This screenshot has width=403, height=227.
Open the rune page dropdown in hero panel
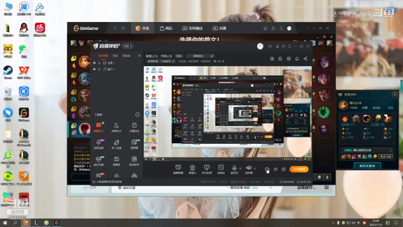[367, 150]
